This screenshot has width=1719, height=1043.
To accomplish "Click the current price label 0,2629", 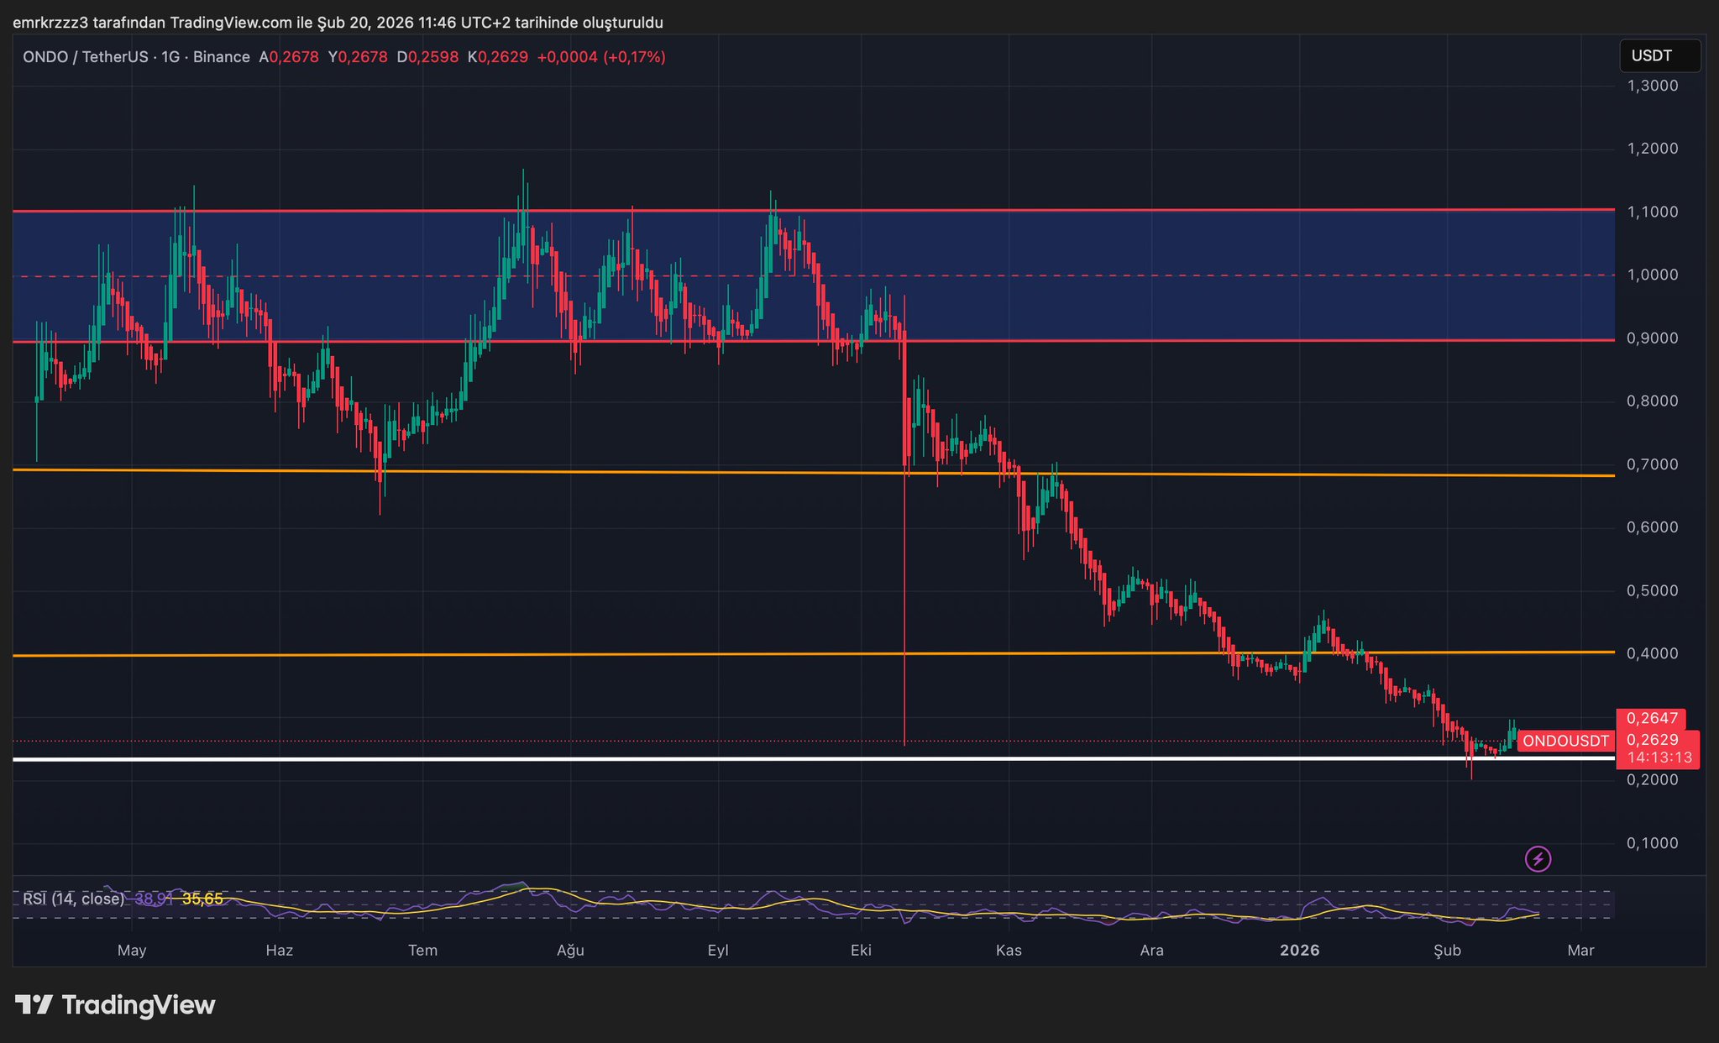I will [1652, 740].
